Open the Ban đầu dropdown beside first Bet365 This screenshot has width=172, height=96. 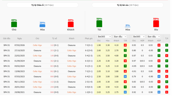click(120, 37)
